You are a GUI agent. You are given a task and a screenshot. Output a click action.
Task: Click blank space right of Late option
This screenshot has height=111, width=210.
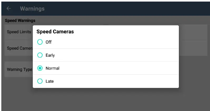pyautogui.click(x=119, y=81)
